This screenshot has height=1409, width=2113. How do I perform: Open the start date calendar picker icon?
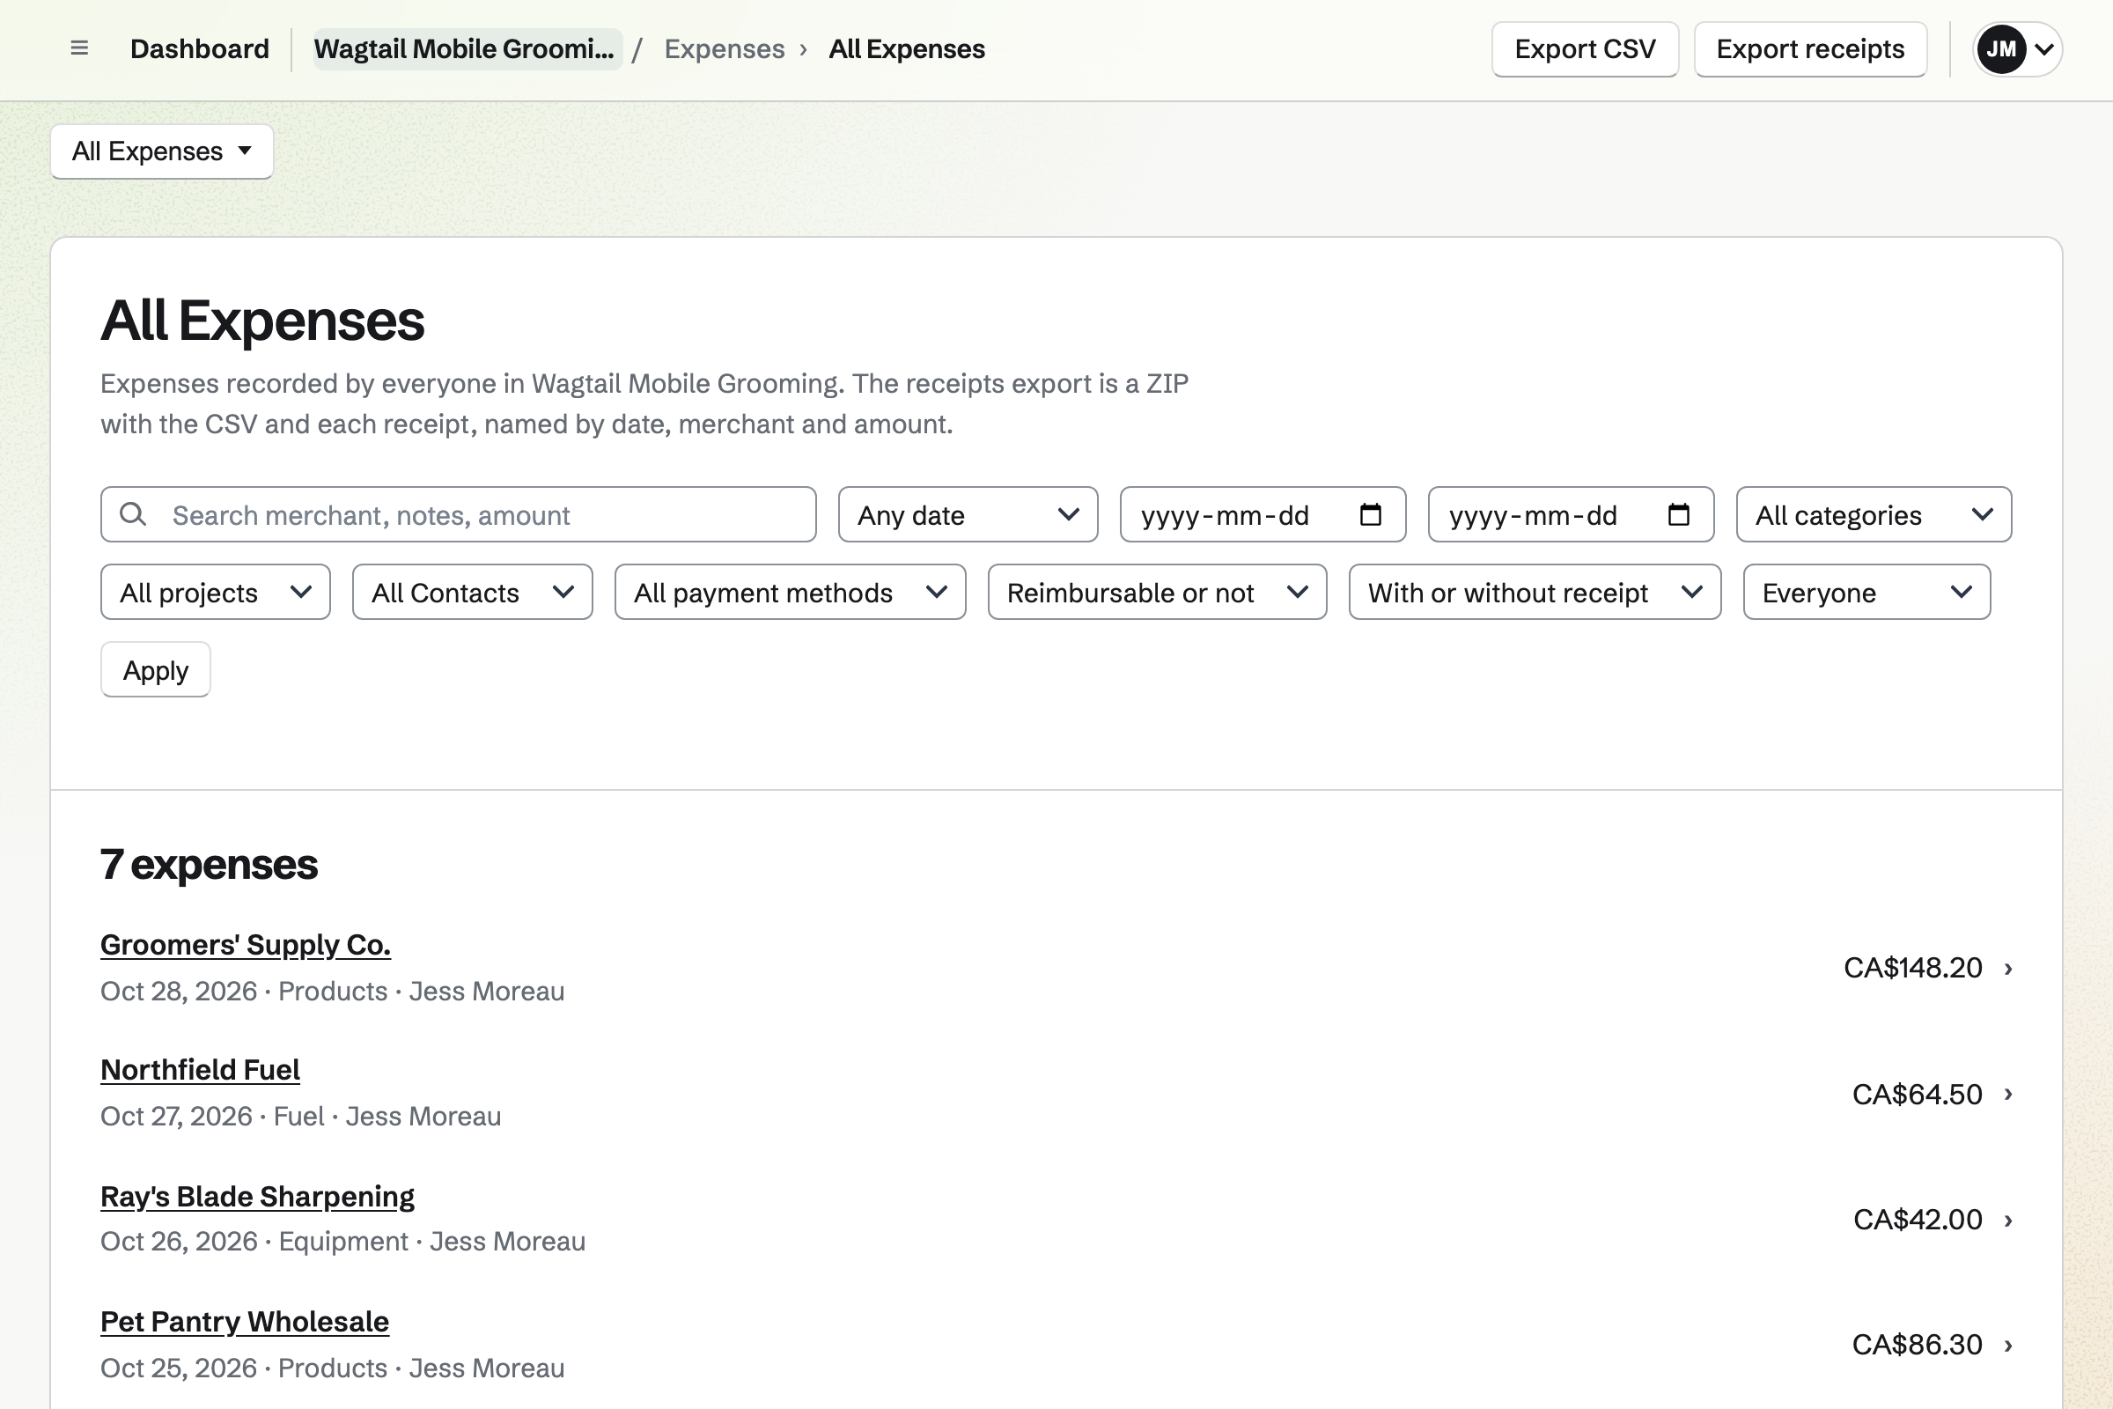1370,514
